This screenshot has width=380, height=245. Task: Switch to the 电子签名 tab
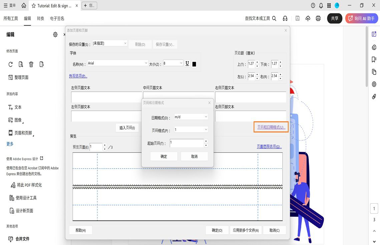57,18
